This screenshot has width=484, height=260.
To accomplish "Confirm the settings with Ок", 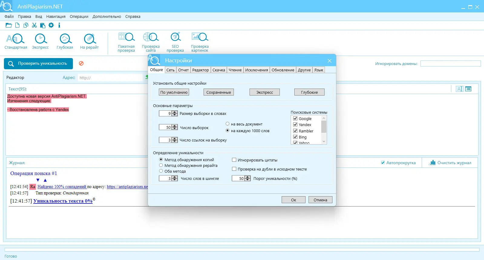I will (293, 200).
